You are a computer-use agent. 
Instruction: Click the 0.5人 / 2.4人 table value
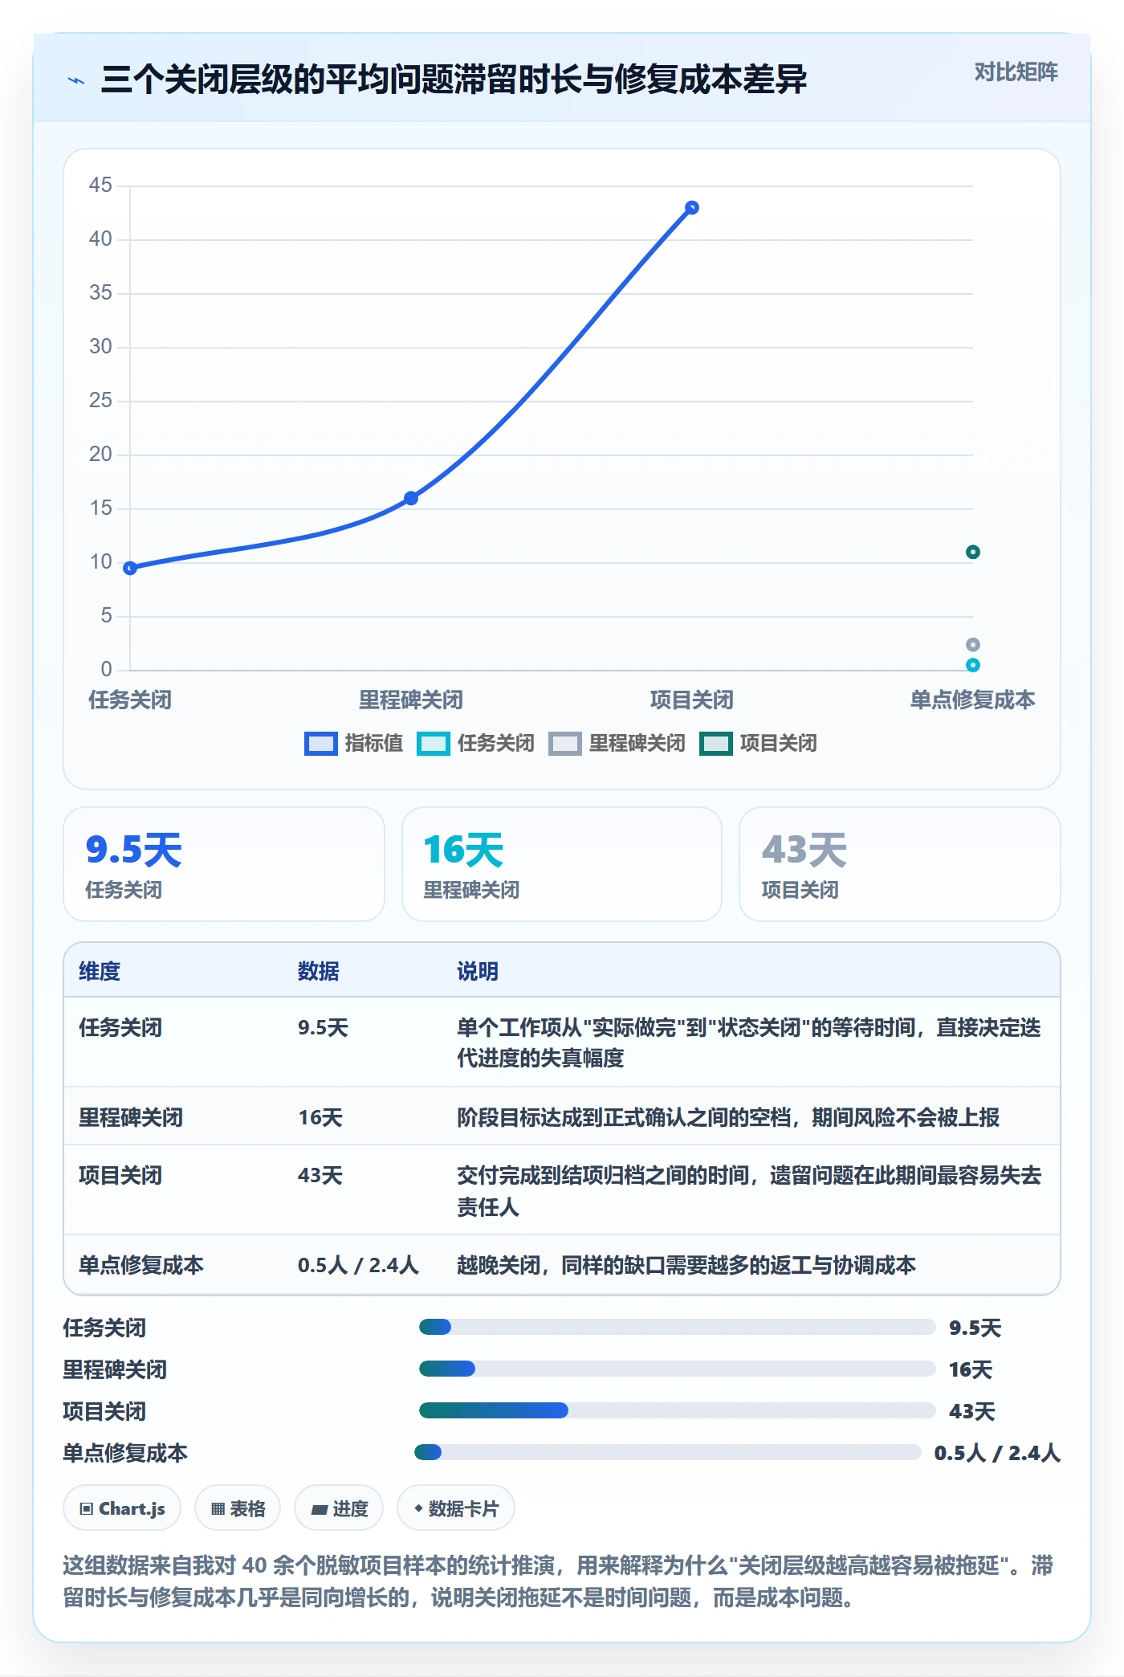(358, 1265)
